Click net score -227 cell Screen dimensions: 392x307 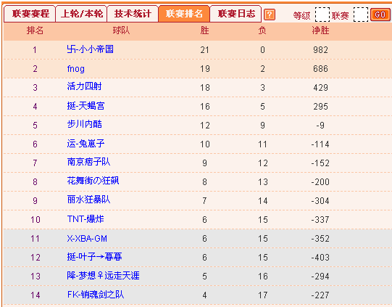[x=320, y=295]
